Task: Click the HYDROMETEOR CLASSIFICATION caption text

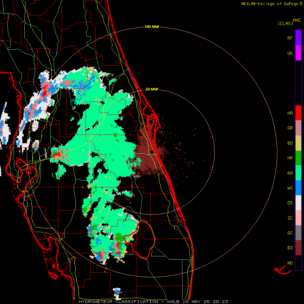Action: (119, 302)
